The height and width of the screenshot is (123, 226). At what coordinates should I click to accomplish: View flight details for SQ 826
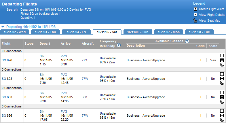click(222, 60)
